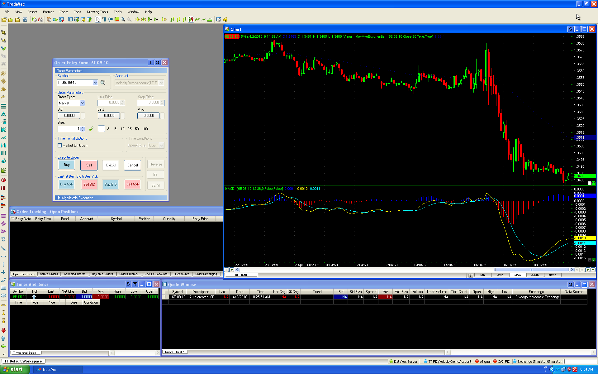Click the chart horizontal scrollbar thumb
The image size is (598, 374).
pyautogui.click(x=531, y=270)
